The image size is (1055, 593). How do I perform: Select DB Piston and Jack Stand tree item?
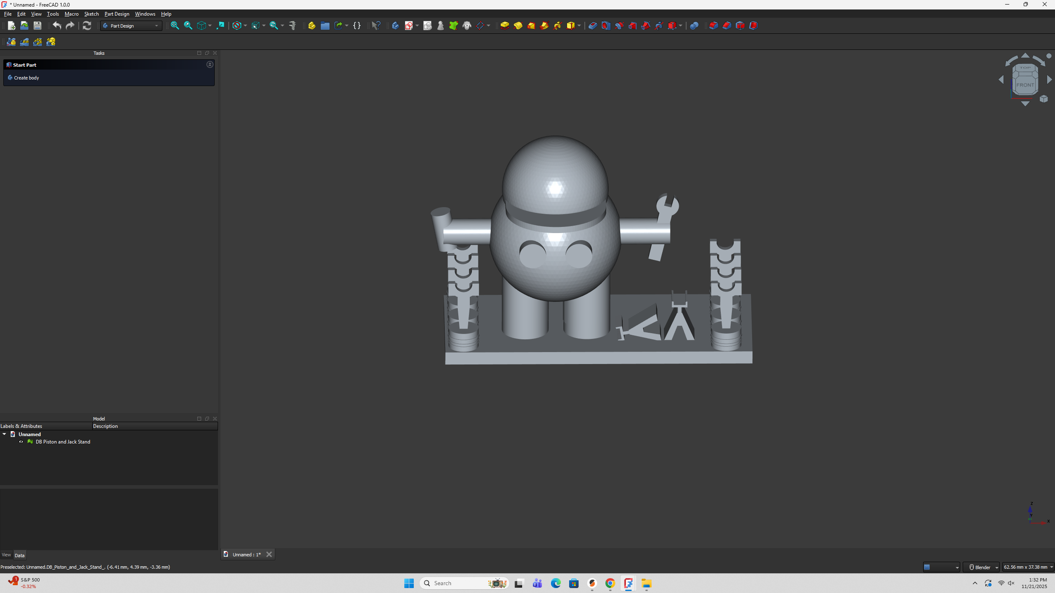click(63, 442)
